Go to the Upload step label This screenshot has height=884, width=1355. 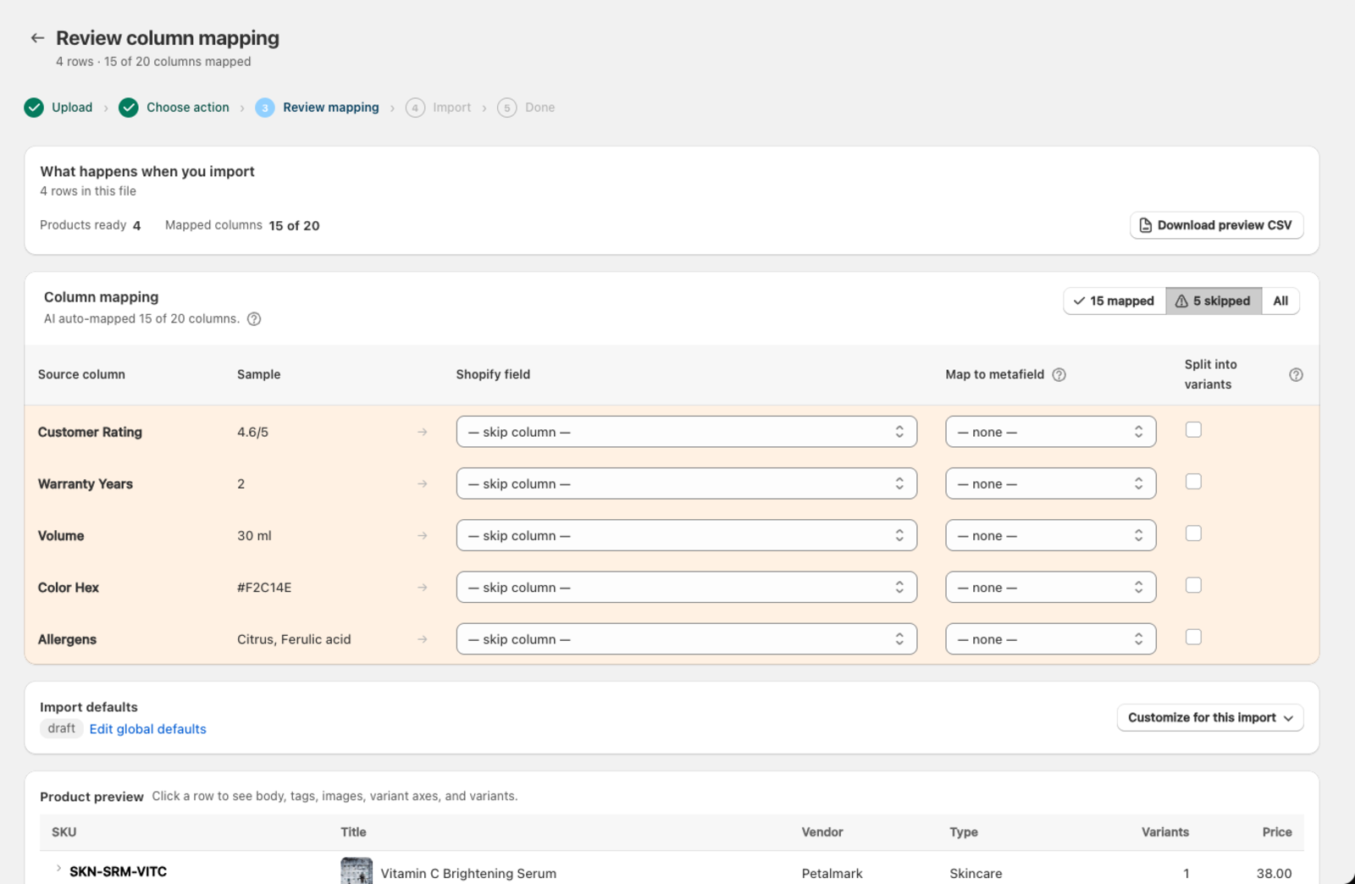coord(72,108)
